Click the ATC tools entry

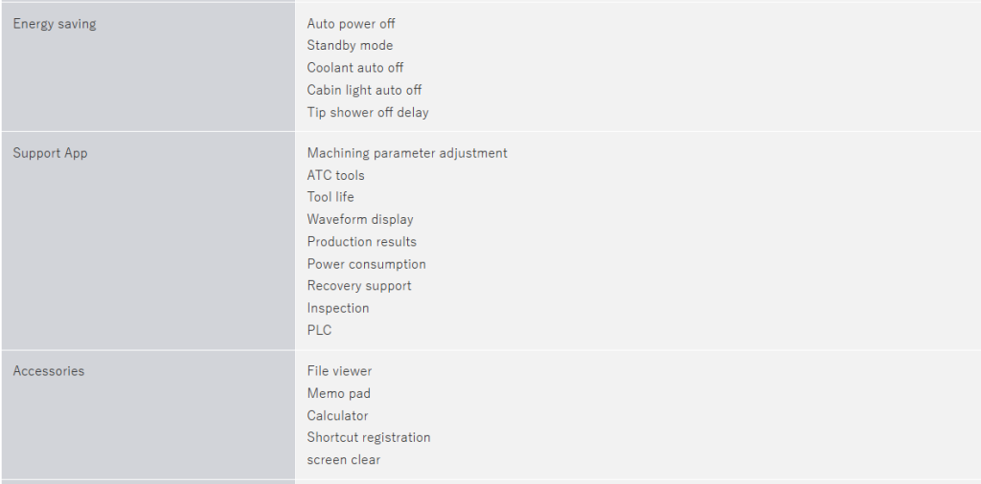tap(335, 175)
